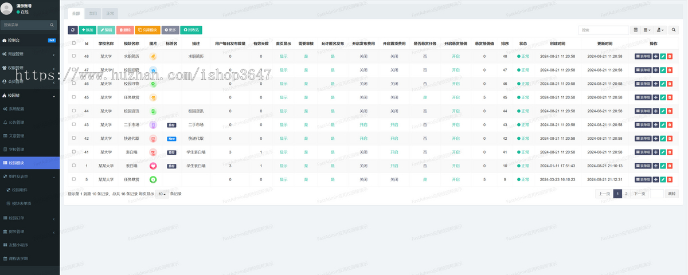Click the search icon in sidebar menu search
The image size is (688, 275).
(x=52, y=25)
